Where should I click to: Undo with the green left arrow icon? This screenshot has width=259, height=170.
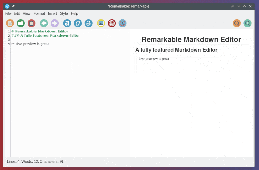pos(44,23)
